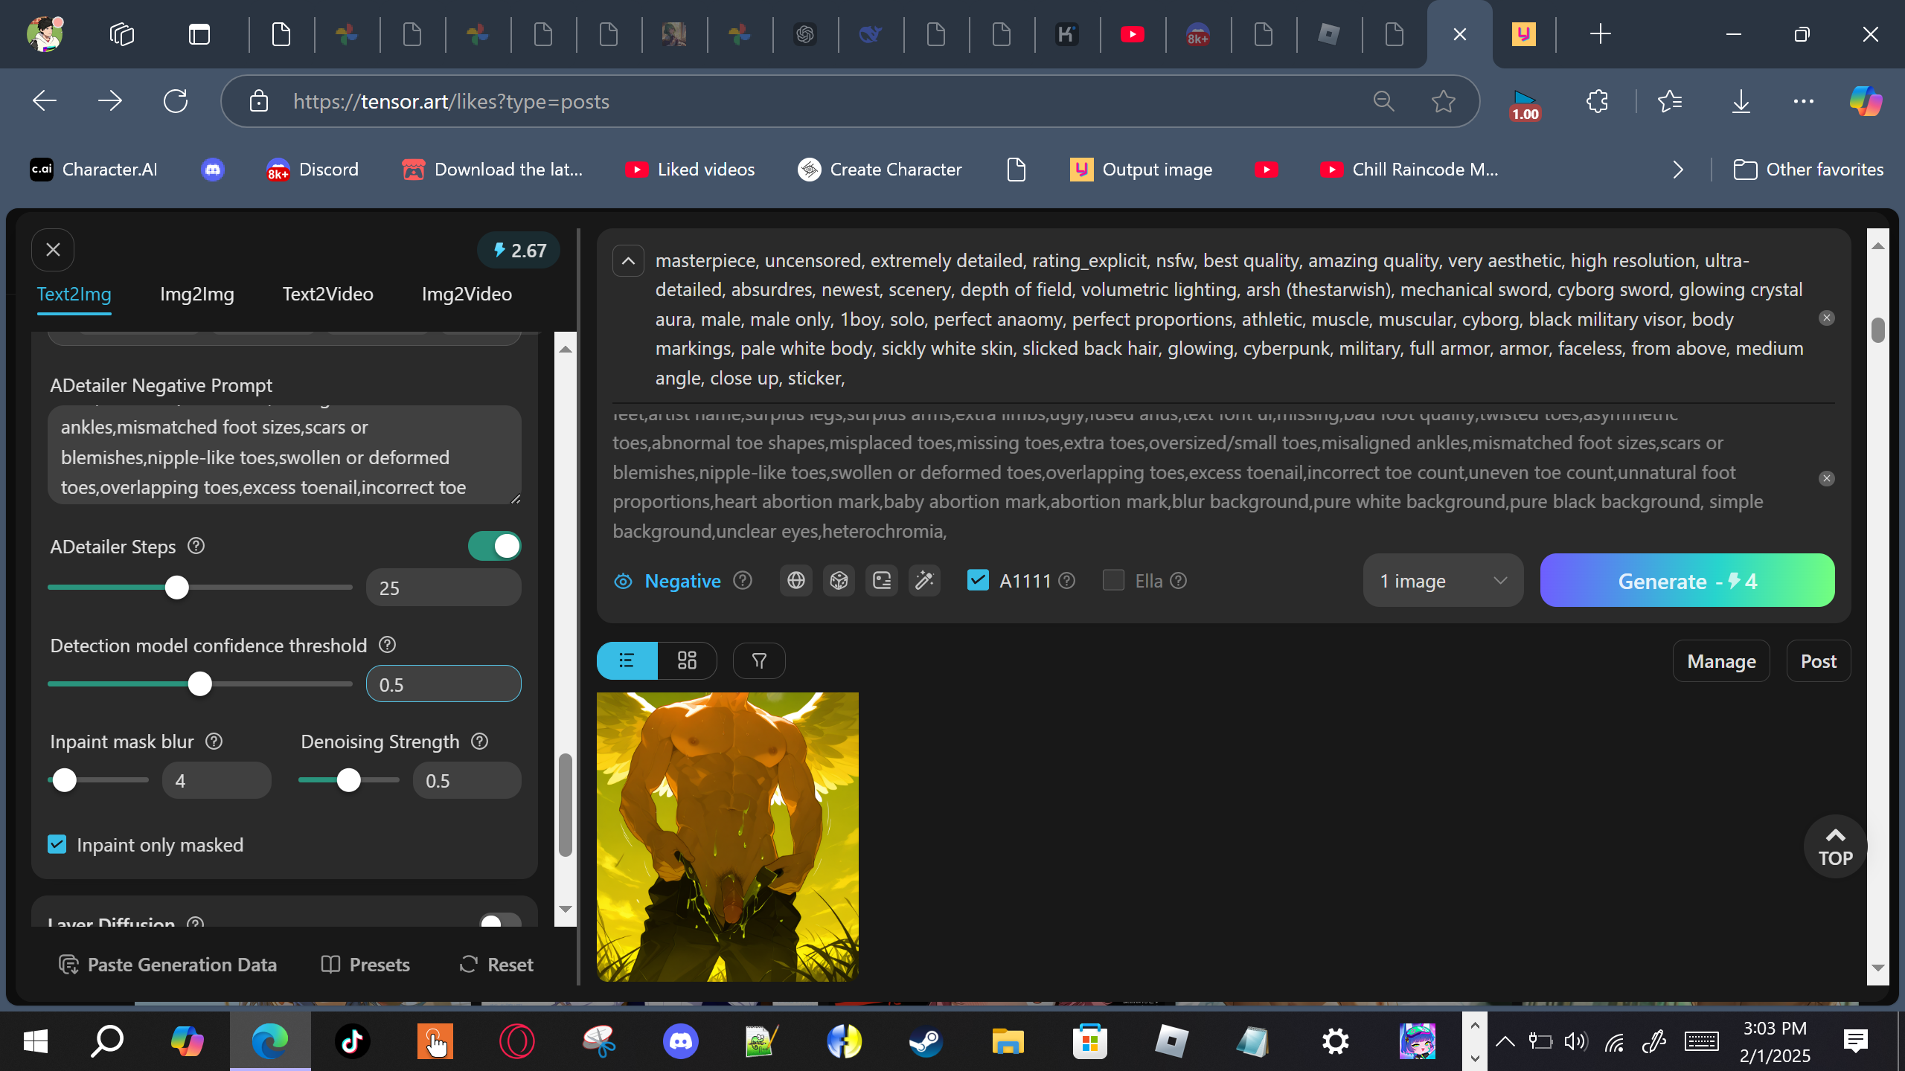Uncheck the A1111 checkbox
Screen dimensions: 1905x1071
978,580
